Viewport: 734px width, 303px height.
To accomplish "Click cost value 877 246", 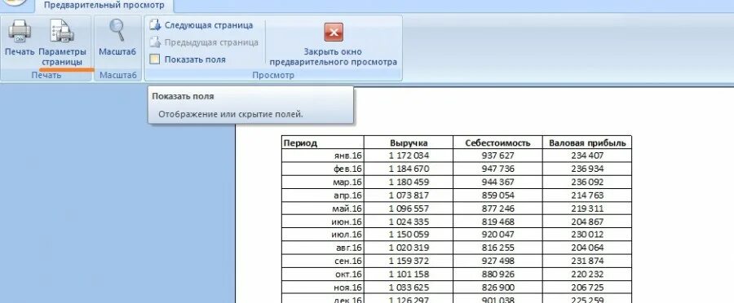I will pos(497,208).
